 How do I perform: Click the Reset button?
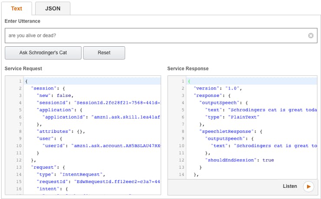[104, 53]
